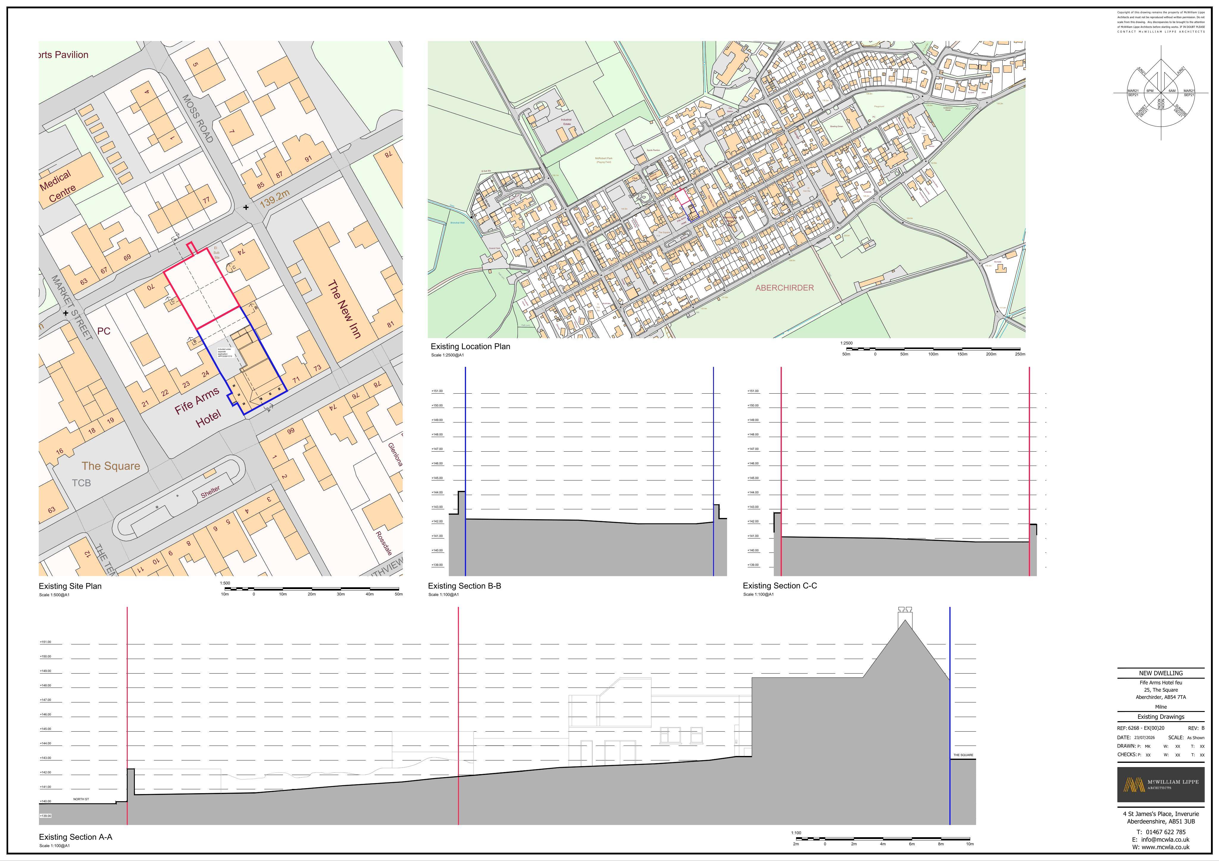Click the 'PC' label on site plan

[x=104, y=331]
